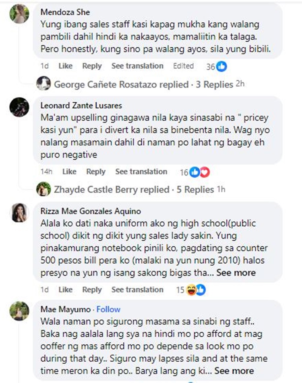Click the like reaction icon on Mendoza's comment
The height and width of the screenshot is (383, 302).
point(222,66)
